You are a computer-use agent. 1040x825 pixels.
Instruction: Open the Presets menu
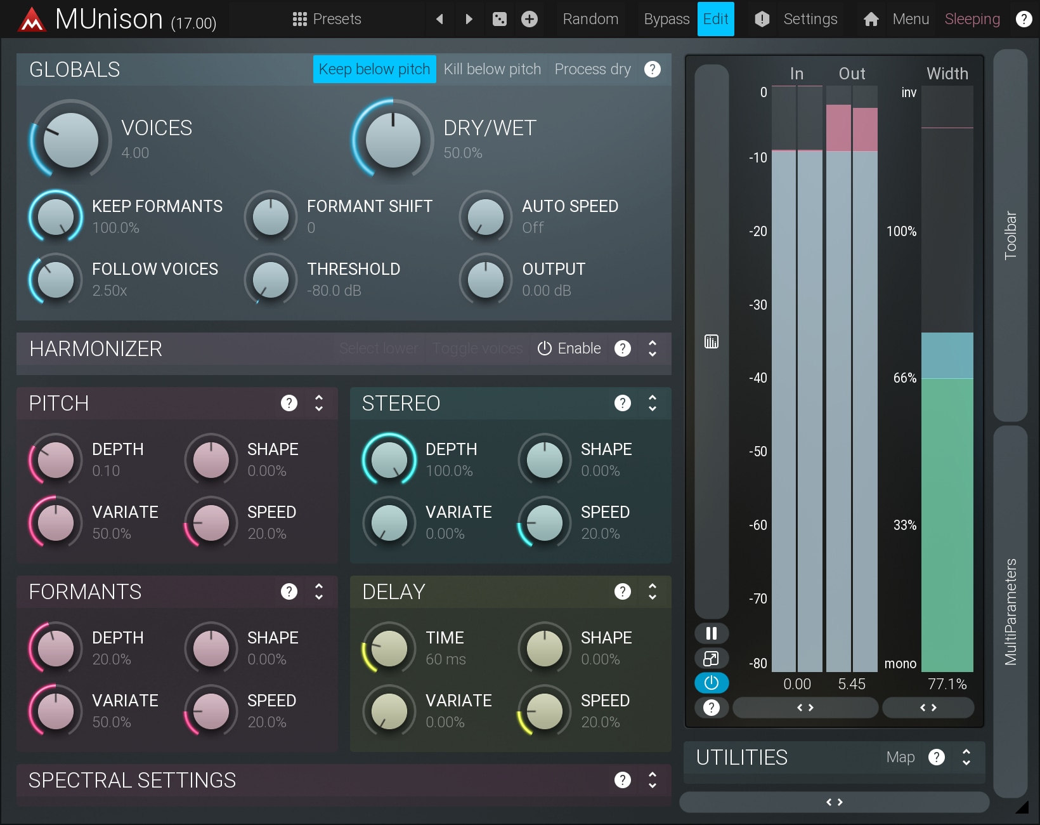coord(327,19)
